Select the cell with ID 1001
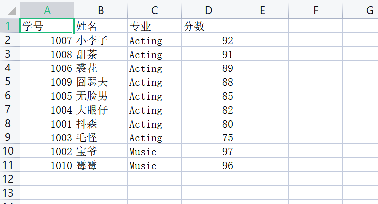Viewport: 378px width, 204px height. (47, 124)
